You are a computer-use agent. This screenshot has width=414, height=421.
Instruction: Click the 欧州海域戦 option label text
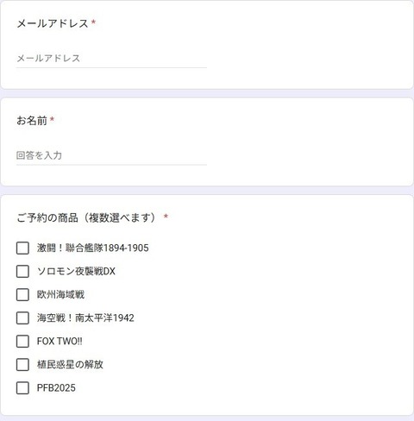tap(60, 294)
